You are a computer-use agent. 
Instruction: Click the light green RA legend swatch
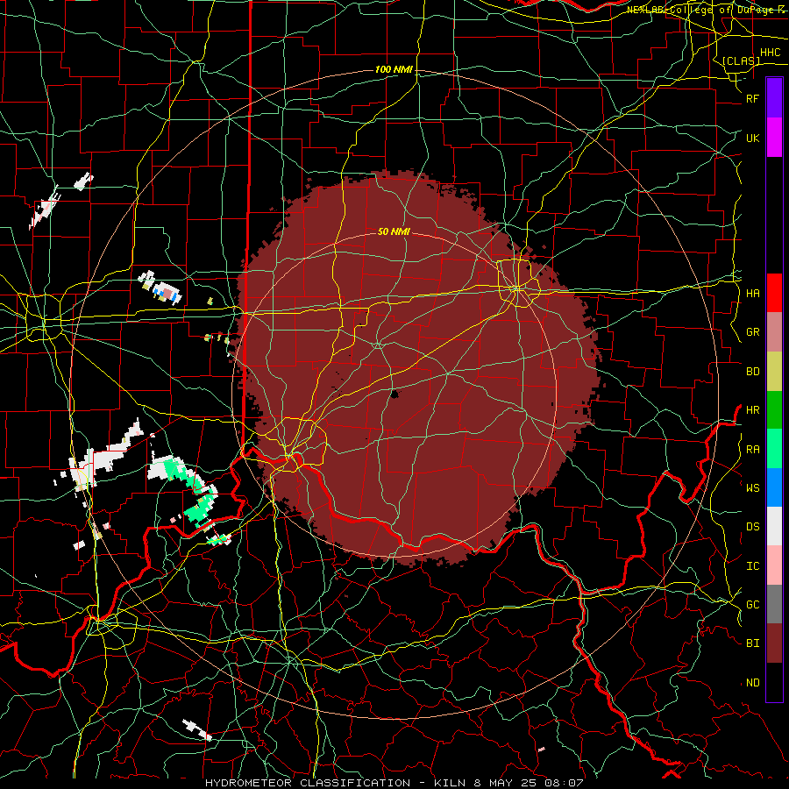click(774, 449)
